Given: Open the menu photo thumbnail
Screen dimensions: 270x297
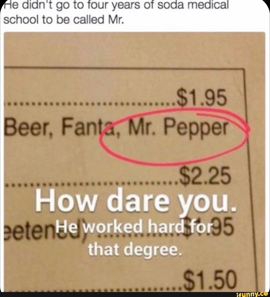Looking at the screenshot, I should click(x=134, y=162).
